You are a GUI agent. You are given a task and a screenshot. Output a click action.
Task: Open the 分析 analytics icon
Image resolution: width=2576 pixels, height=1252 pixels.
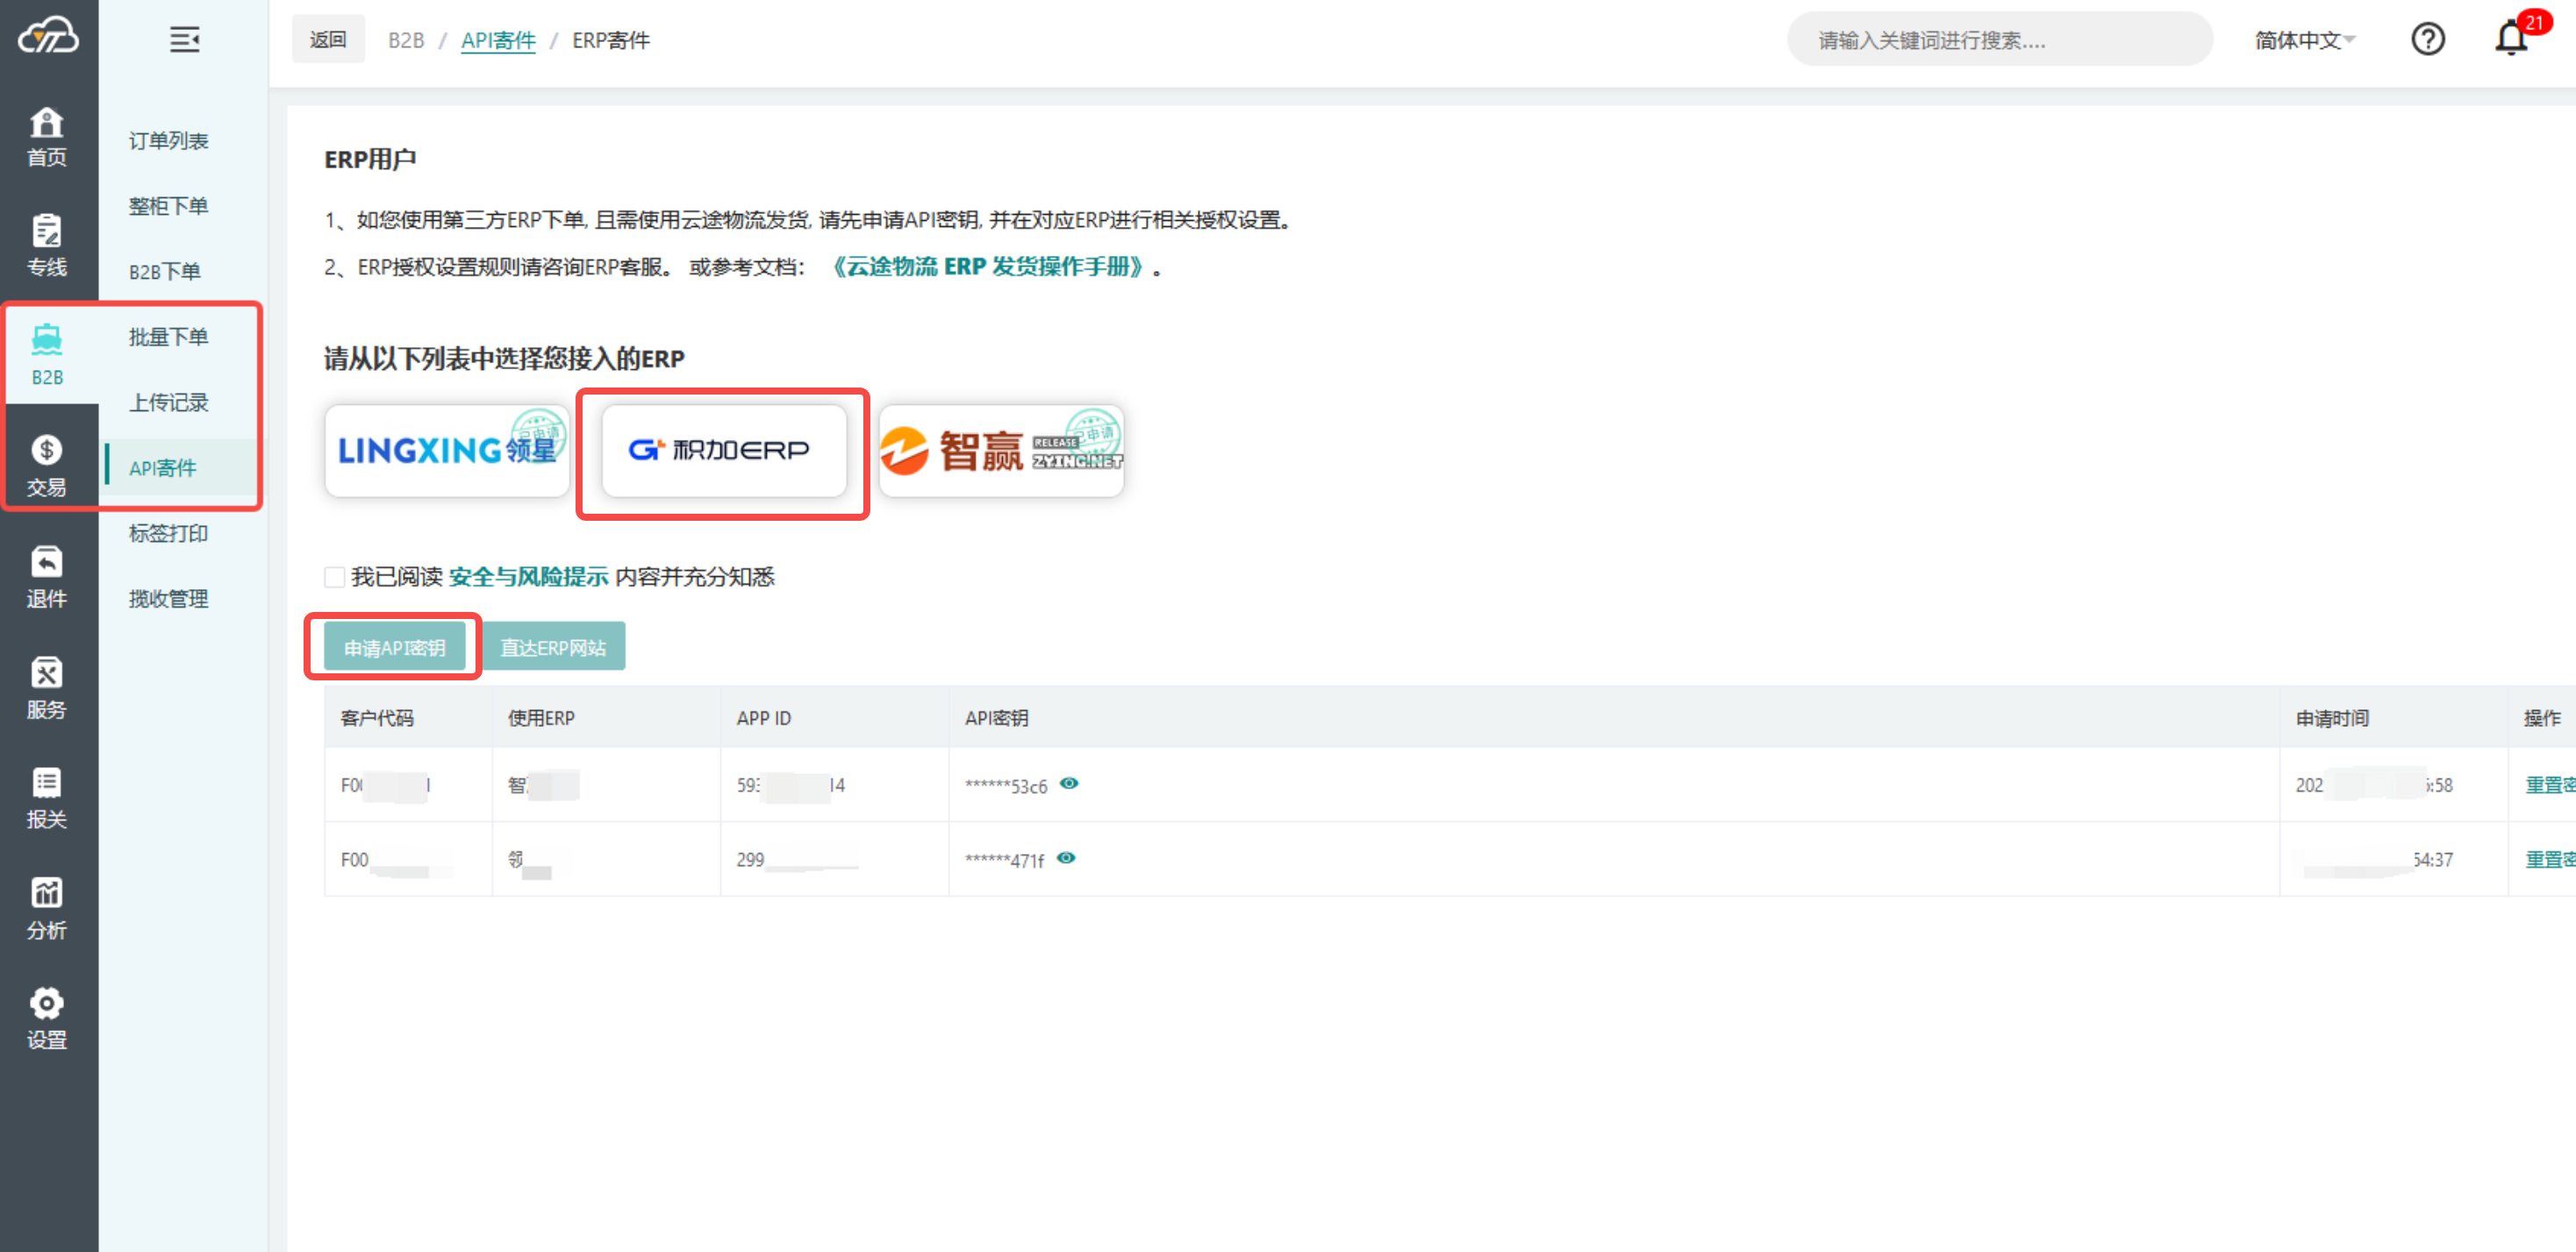(46, 893)
